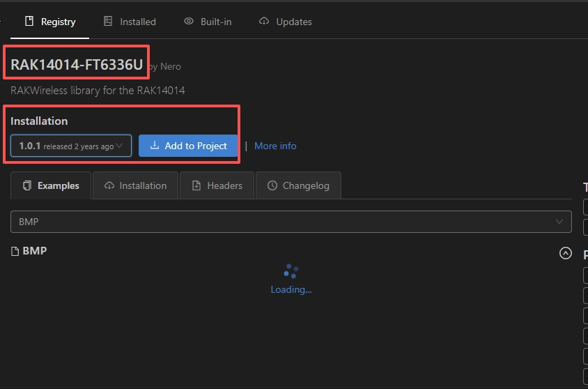Click the Installation tab cloud icon

[109, 185]
